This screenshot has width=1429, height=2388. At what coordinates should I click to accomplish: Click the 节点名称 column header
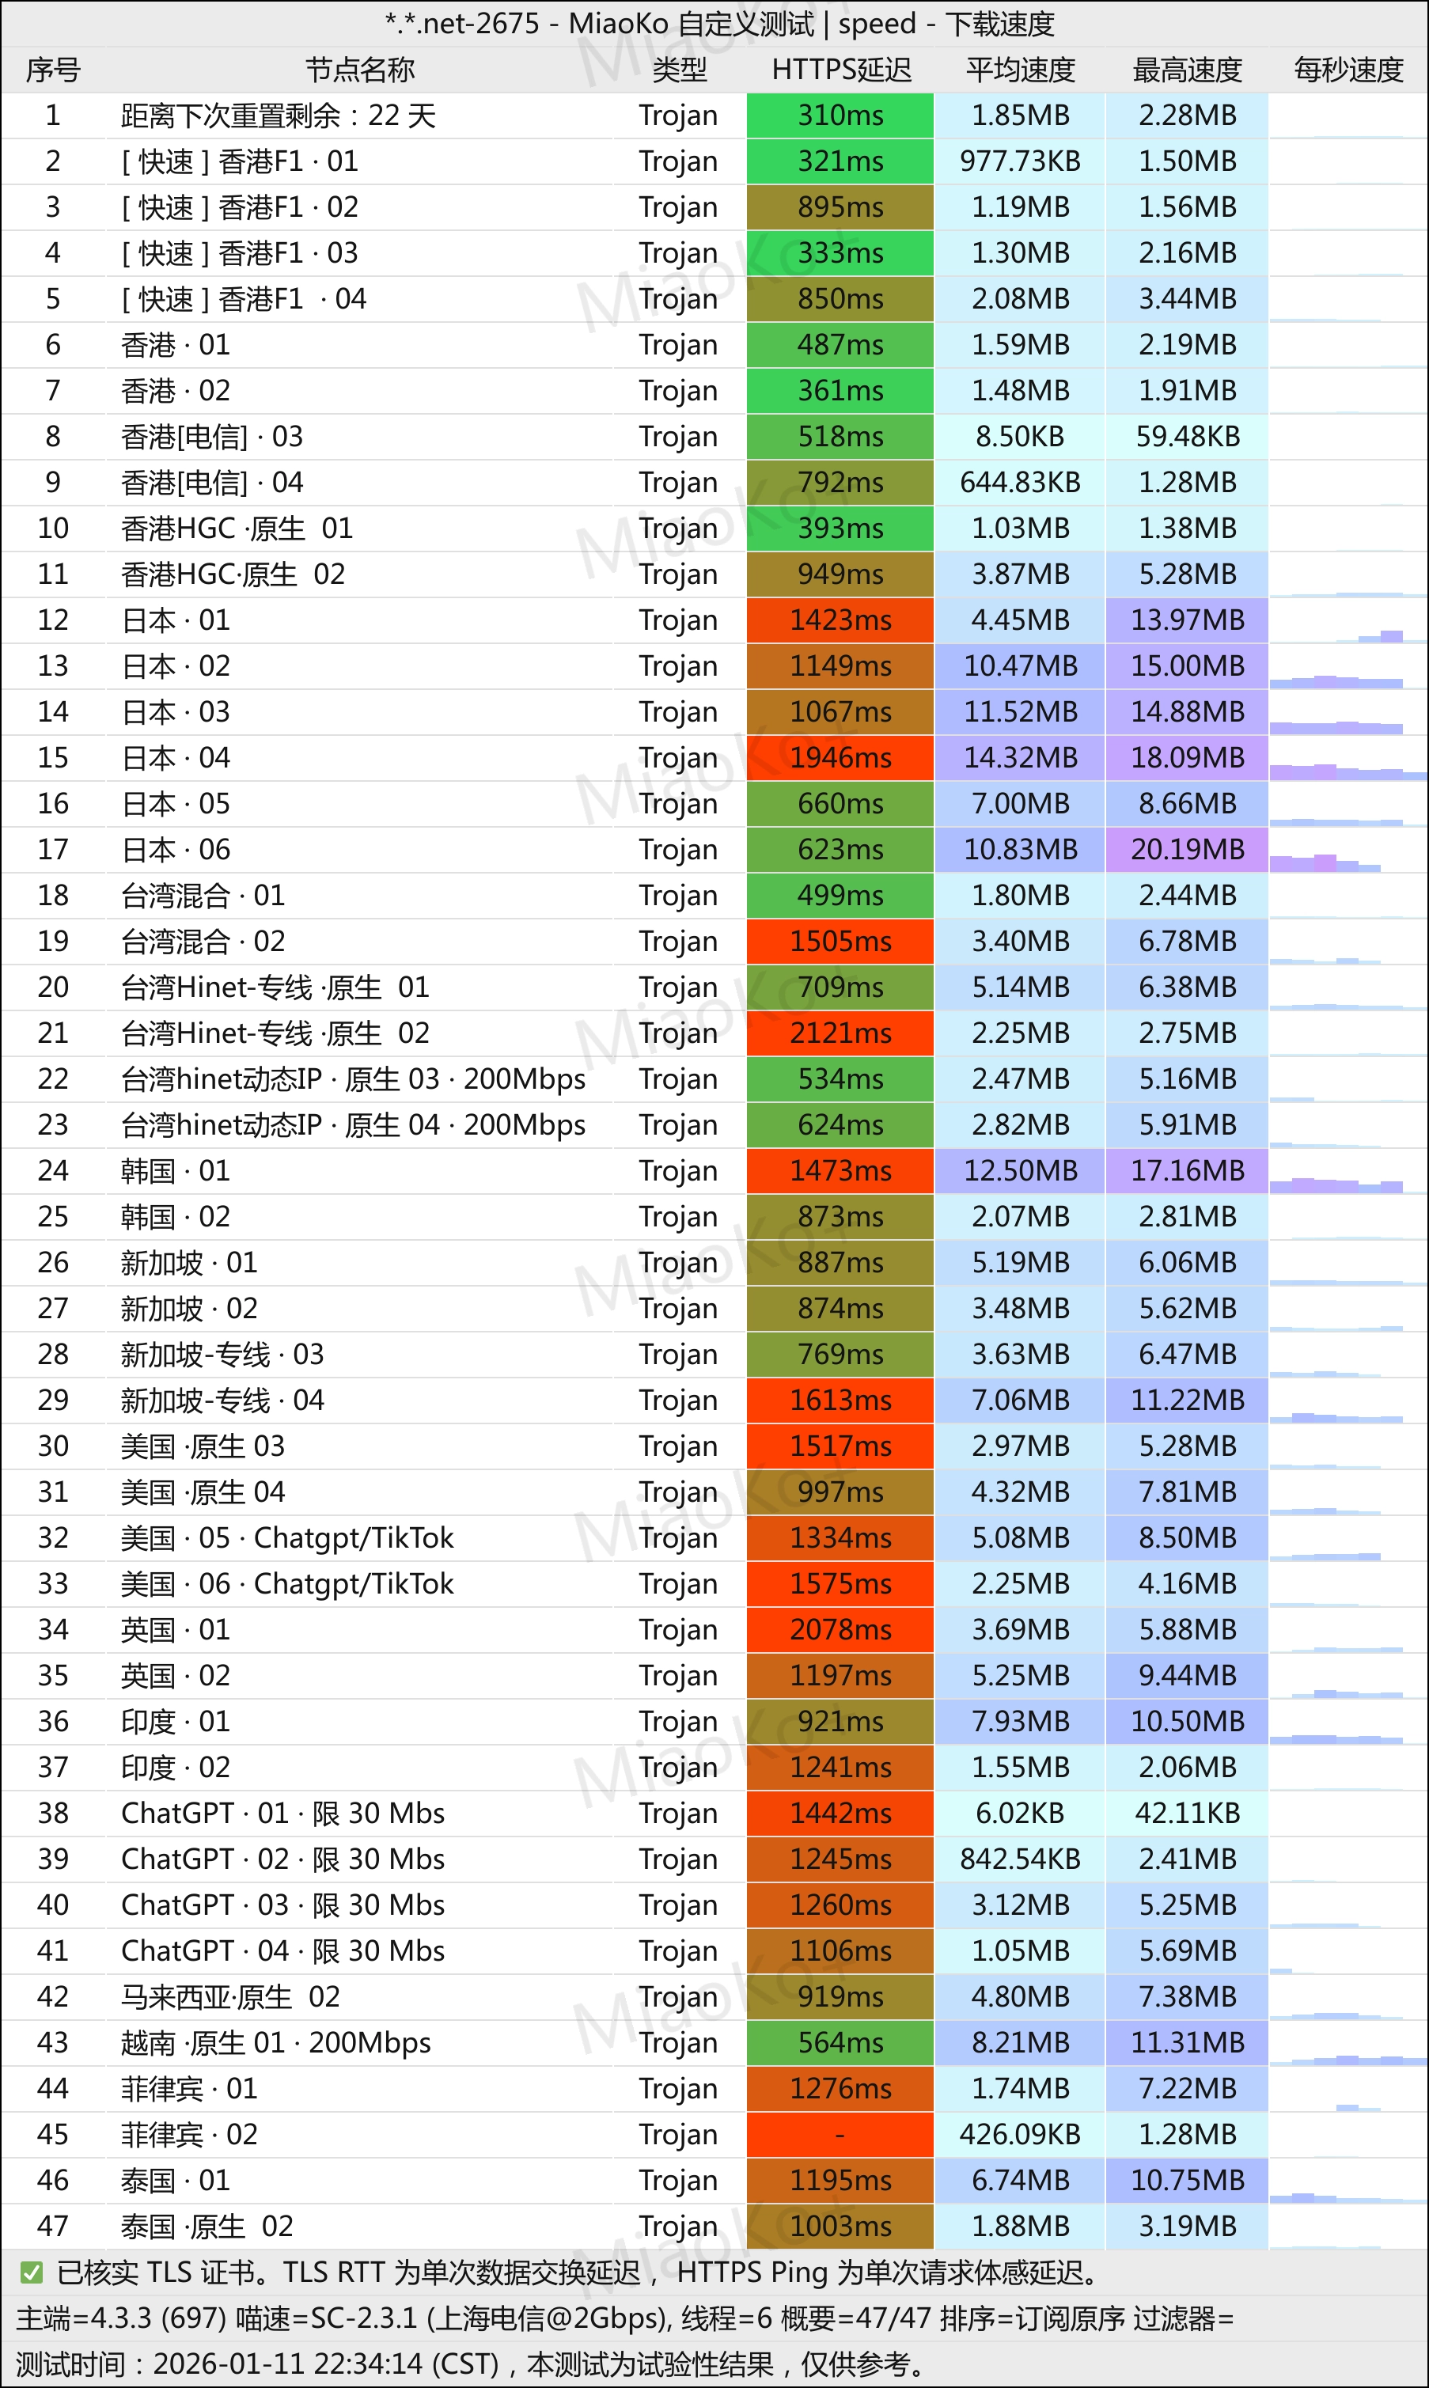click(x=360, y=70)
